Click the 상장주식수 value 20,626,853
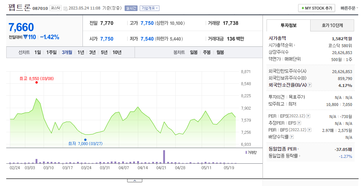Image resolution: width=363 pixels, height=186 pixels. (x=342, y=53)
